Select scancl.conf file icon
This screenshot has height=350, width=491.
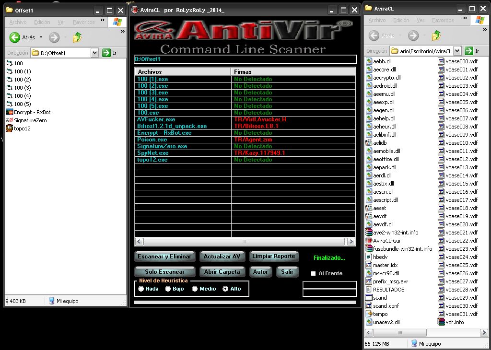369,305
